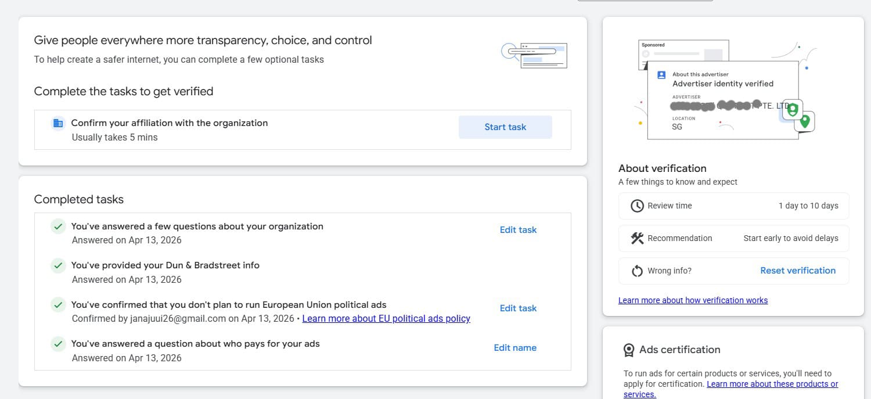Click the Ads certification ribbon icon

pos(629,350)
